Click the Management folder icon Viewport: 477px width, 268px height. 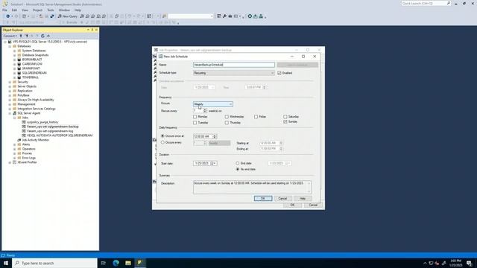14,104
